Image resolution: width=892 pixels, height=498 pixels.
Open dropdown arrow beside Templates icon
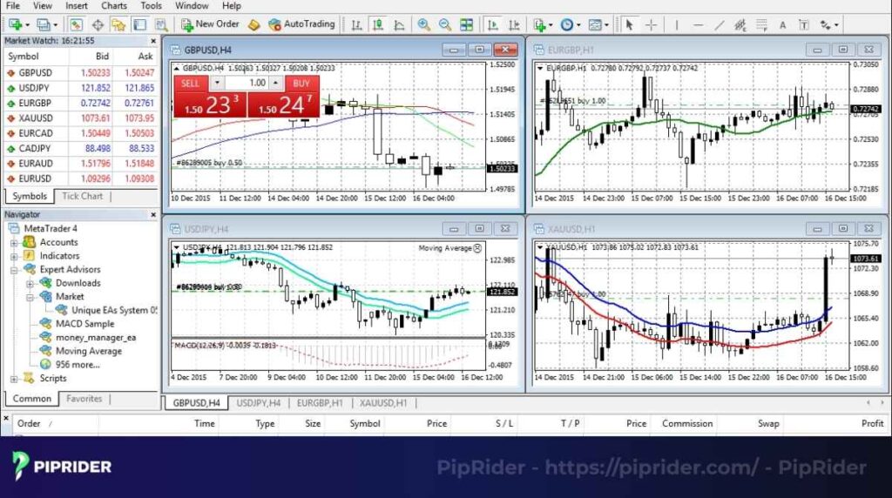coord(606,25)
